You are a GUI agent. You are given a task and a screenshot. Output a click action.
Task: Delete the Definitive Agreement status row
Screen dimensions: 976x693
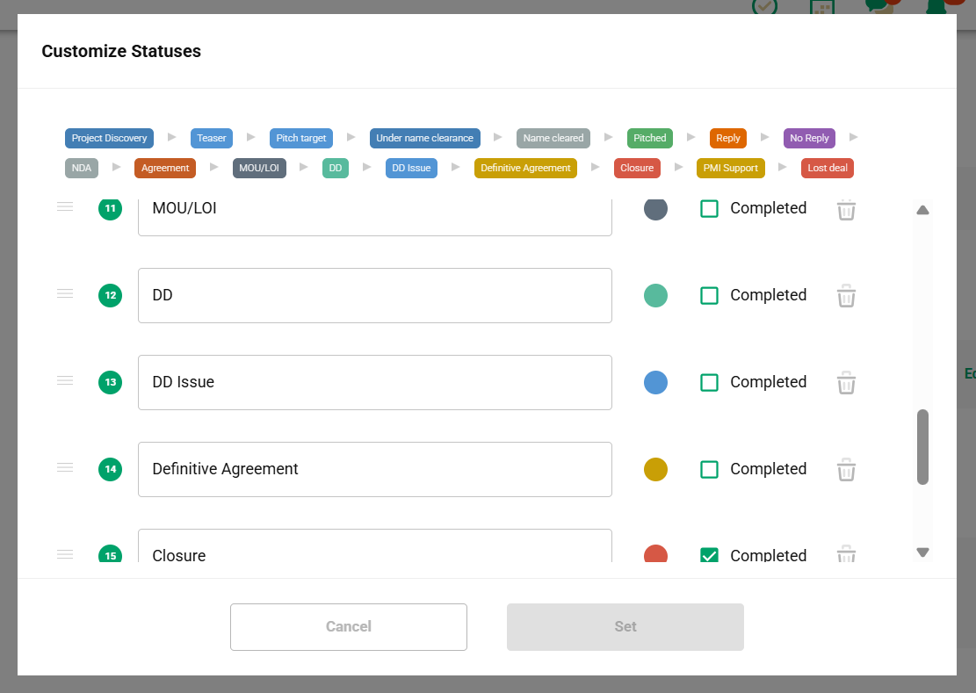846,470
